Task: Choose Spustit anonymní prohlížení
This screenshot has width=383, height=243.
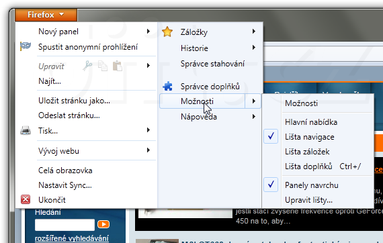Action: (88, 46)
